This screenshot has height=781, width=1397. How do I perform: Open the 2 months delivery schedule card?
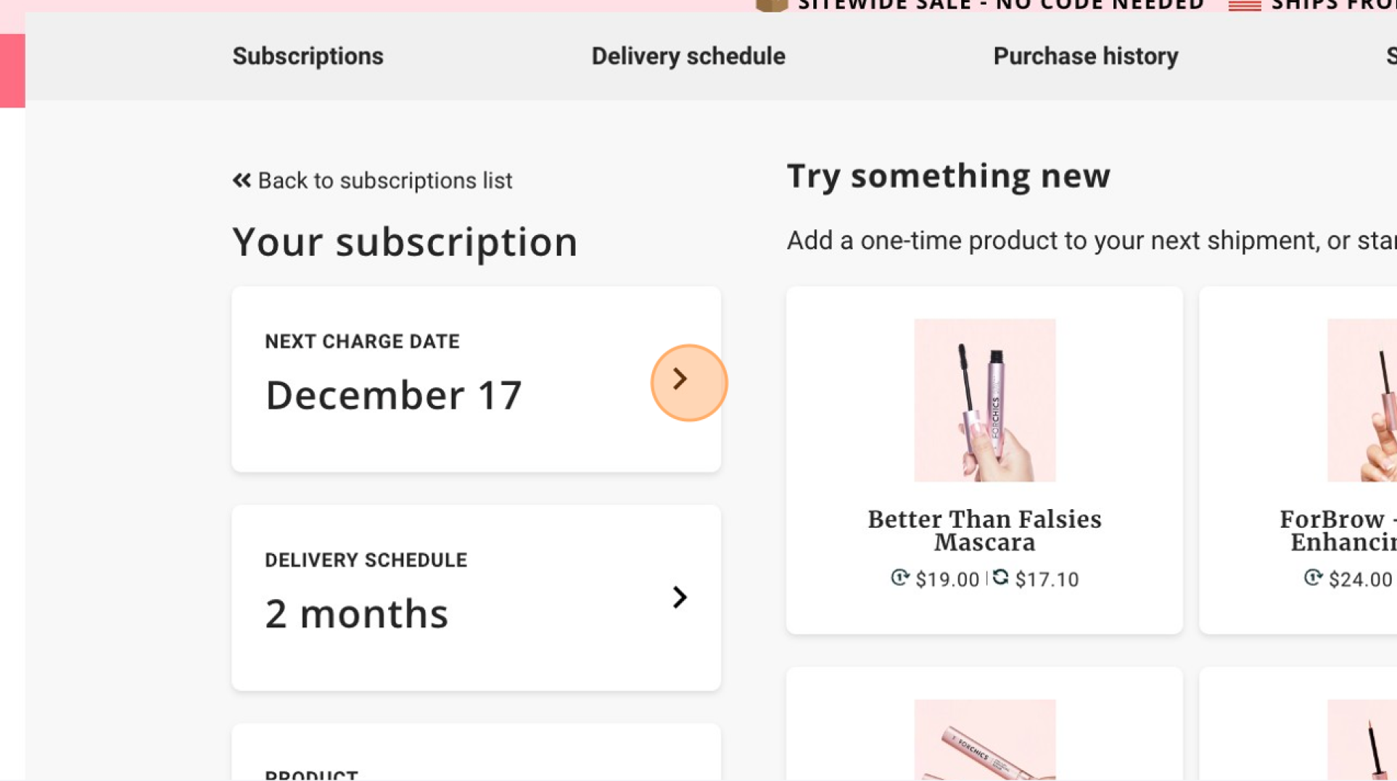coord(477,598)
